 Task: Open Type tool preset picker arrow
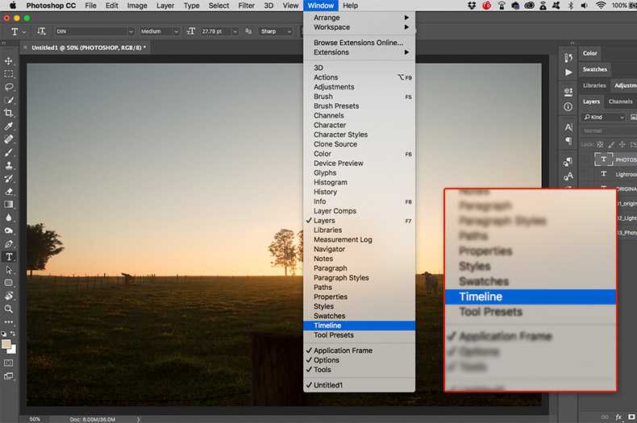24,31
